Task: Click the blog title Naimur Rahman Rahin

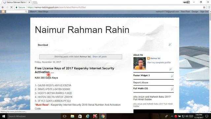Action: pos(82,30)
